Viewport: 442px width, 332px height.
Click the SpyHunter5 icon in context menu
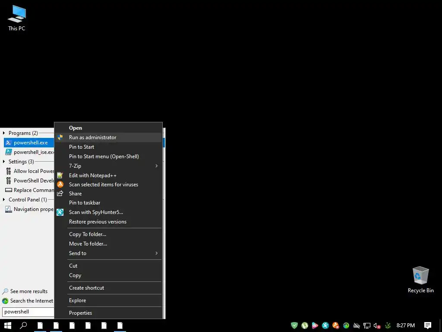coord(60,212)
